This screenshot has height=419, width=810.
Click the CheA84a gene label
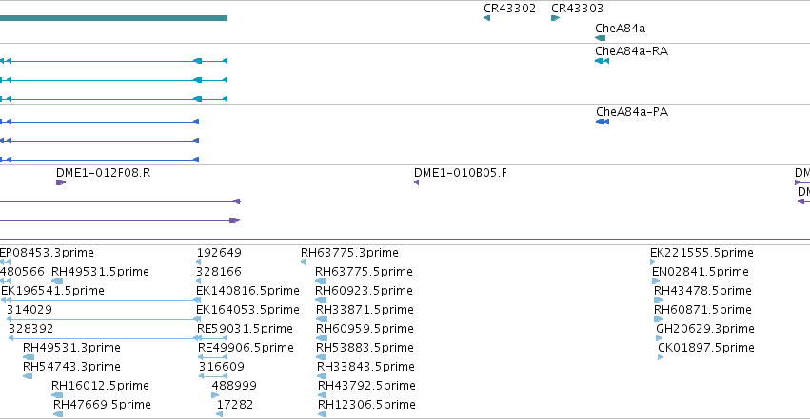pyautogui.click(x=620, y=29)
